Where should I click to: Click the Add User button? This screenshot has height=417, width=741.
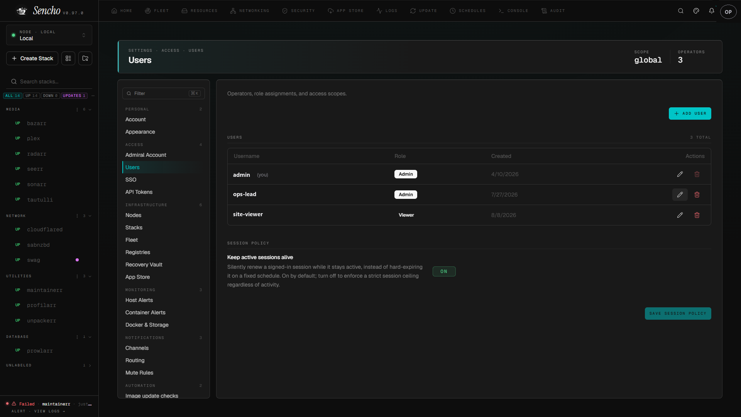pyautogui.click(x=690, y=114)
